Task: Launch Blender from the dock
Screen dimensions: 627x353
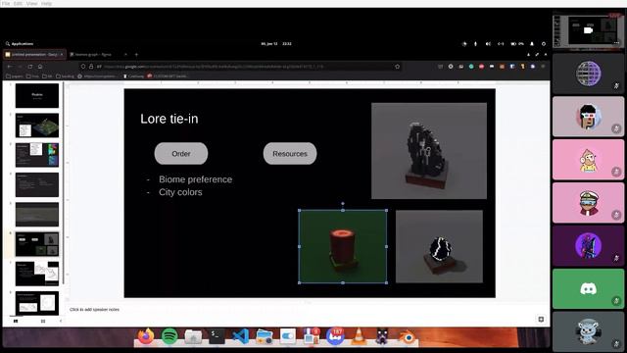Action: [x=408, y=337]
